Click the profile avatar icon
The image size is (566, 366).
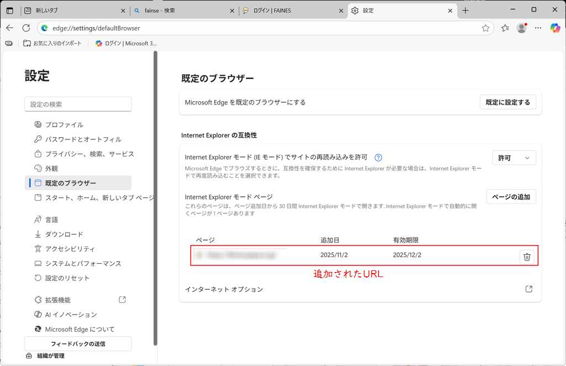521,28
